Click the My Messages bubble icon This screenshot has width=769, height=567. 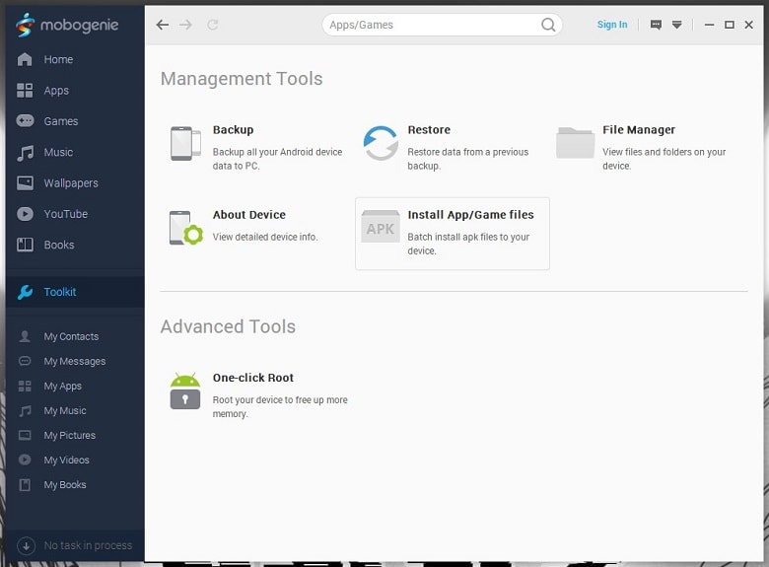pos(25,361)
